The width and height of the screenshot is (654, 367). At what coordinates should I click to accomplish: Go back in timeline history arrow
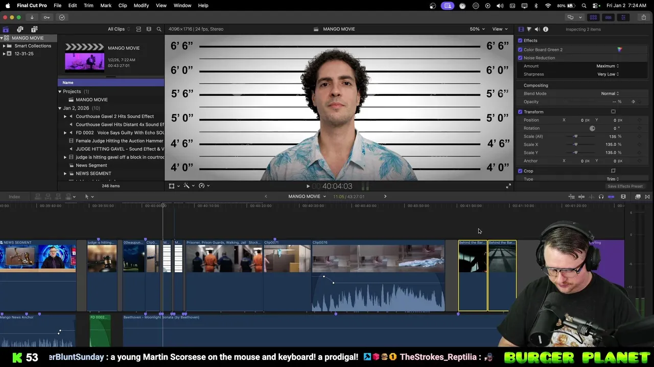266,197
